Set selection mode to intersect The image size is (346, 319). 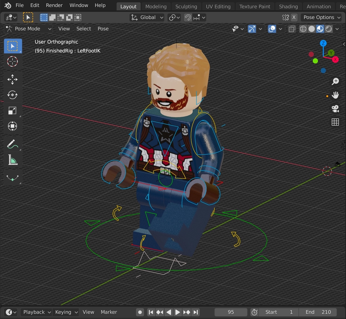point(78,17)
